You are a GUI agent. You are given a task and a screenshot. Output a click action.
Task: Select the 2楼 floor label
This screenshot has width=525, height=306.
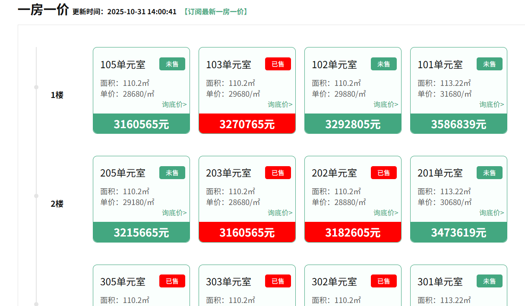pos(57,204)
